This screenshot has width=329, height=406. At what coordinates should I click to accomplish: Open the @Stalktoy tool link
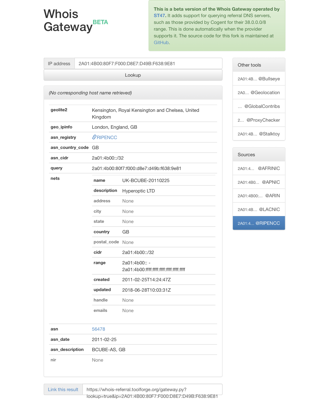259,134
